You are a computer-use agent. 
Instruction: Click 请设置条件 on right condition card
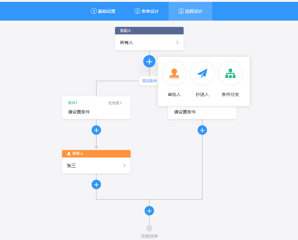coord(185,112)
